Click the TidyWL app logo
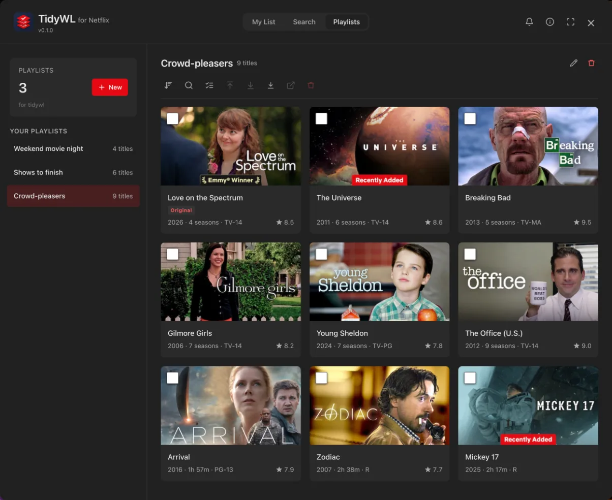This screenshot has width=612, height=500. coord(23,22)
